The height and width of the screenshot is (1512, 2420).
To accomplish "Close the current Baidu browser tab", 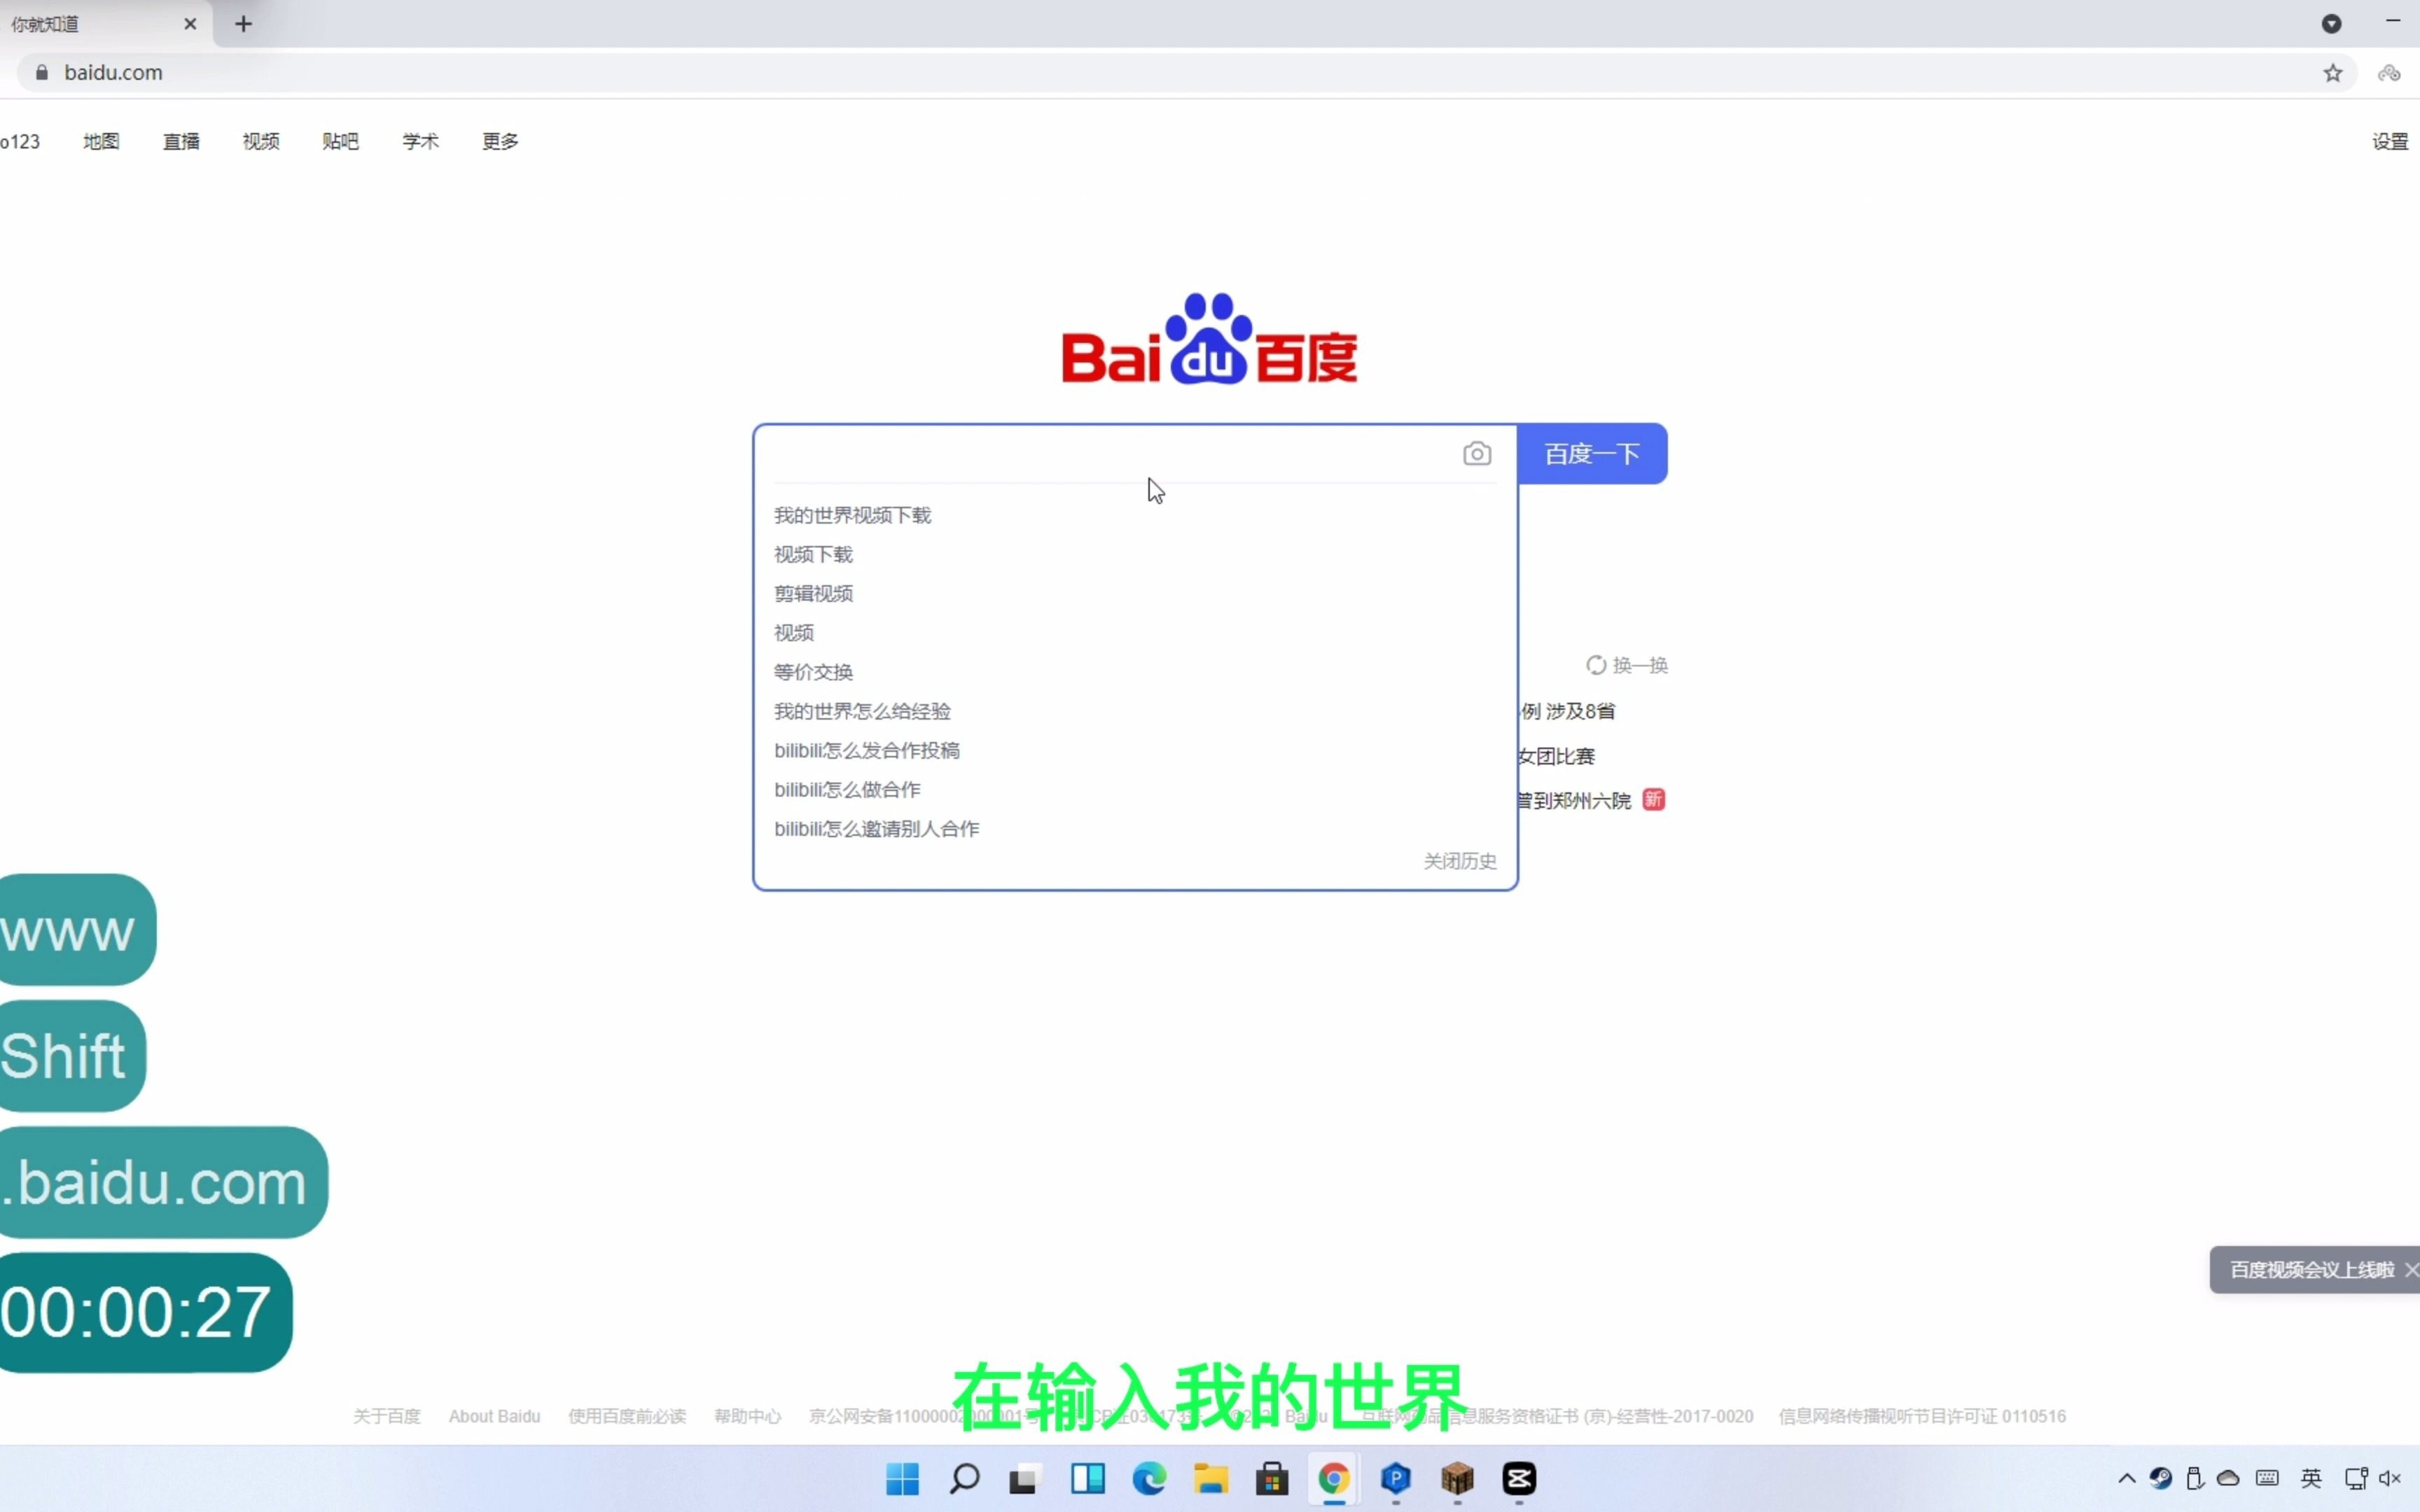I will pos(190,24).
